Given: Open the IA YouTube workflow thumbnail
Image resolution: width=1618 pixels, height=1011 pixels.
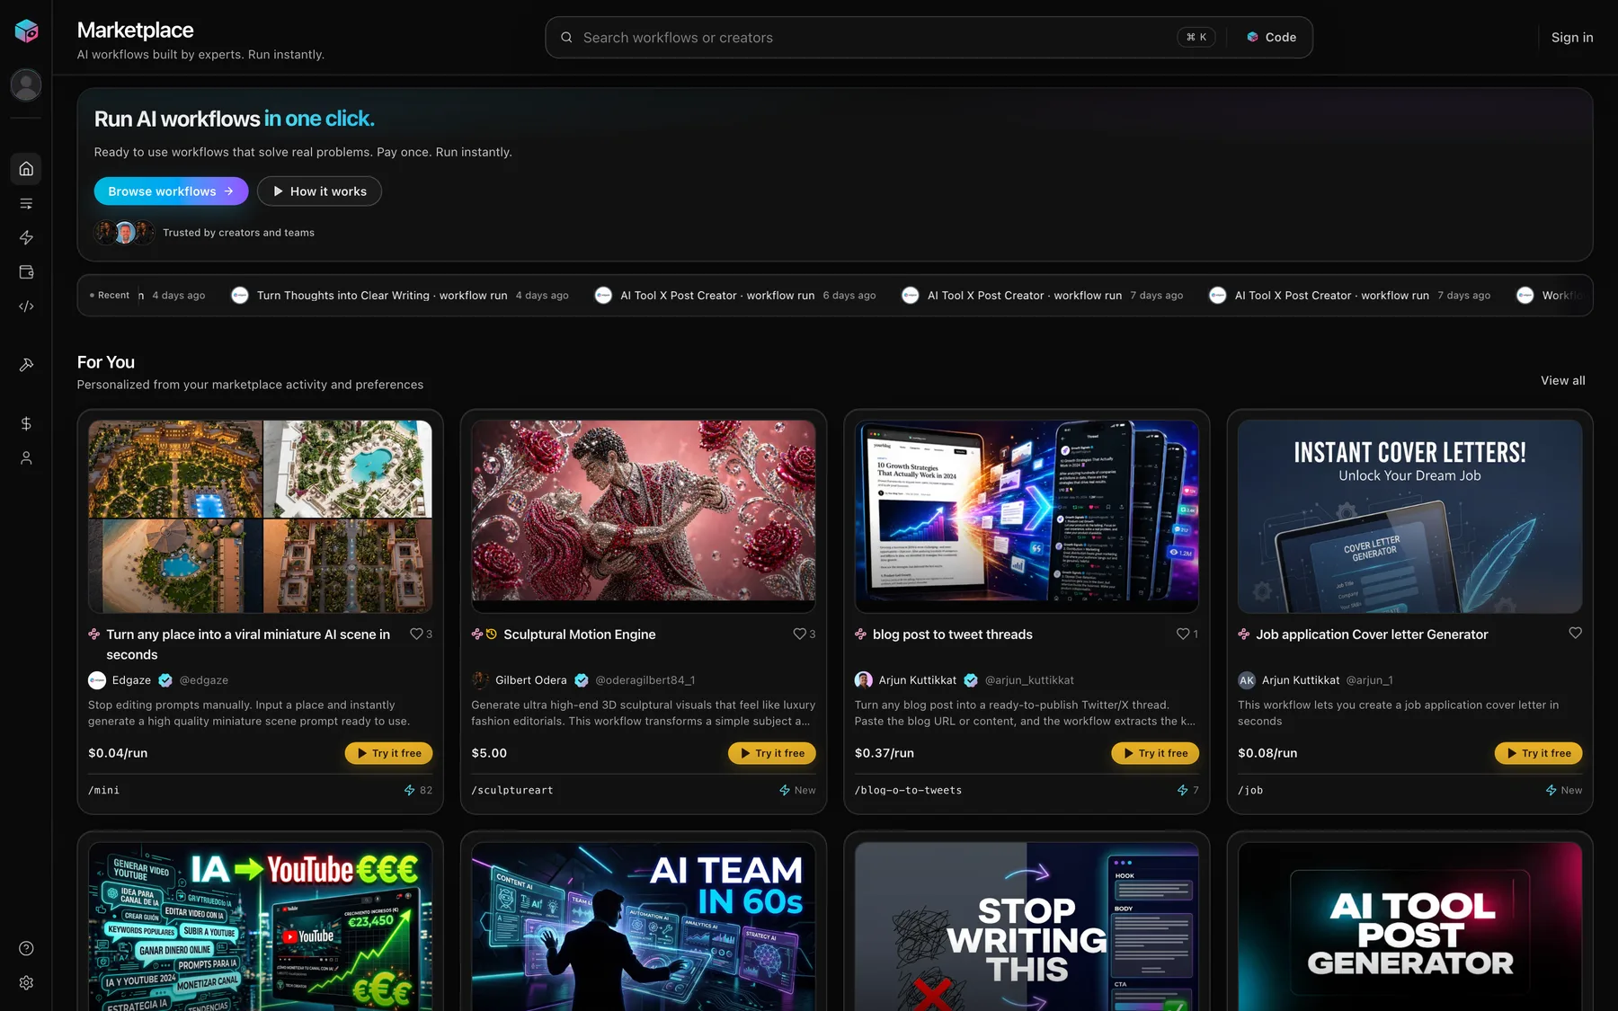Looking at the screenshot, I should (x=260, y=927).
